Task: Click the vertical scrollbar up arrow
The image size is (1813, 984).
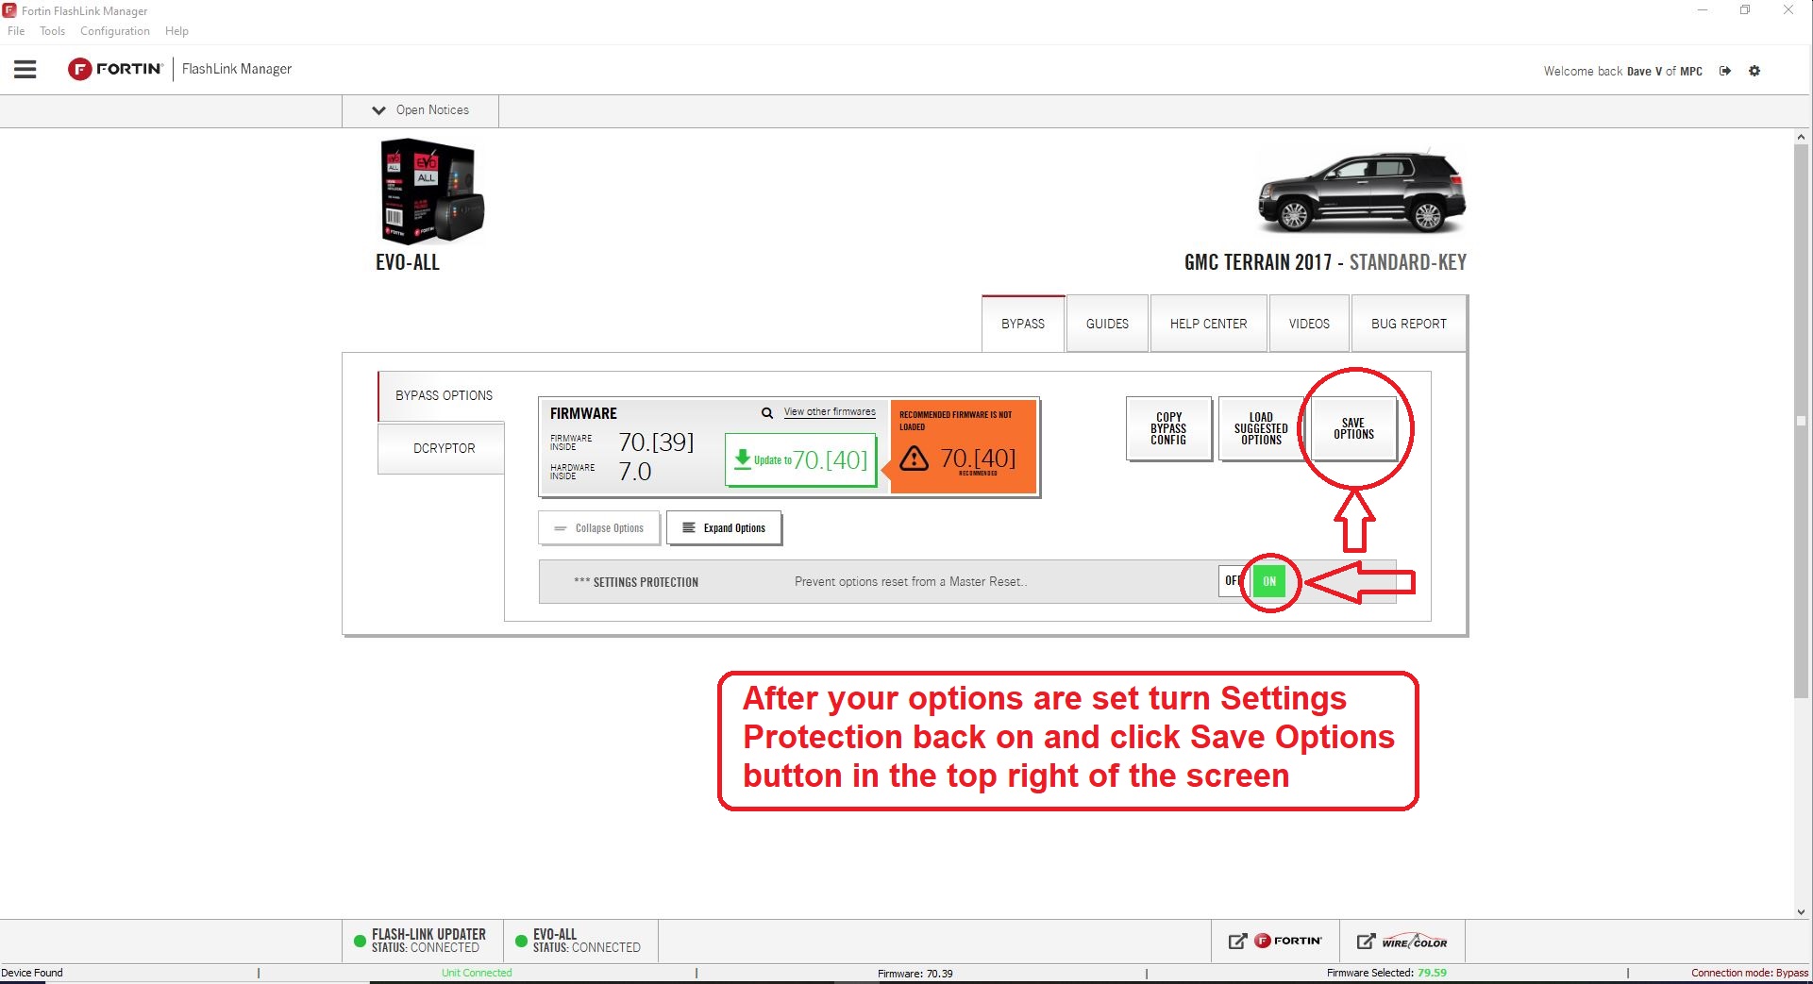Action: (x=1801, y=137)
